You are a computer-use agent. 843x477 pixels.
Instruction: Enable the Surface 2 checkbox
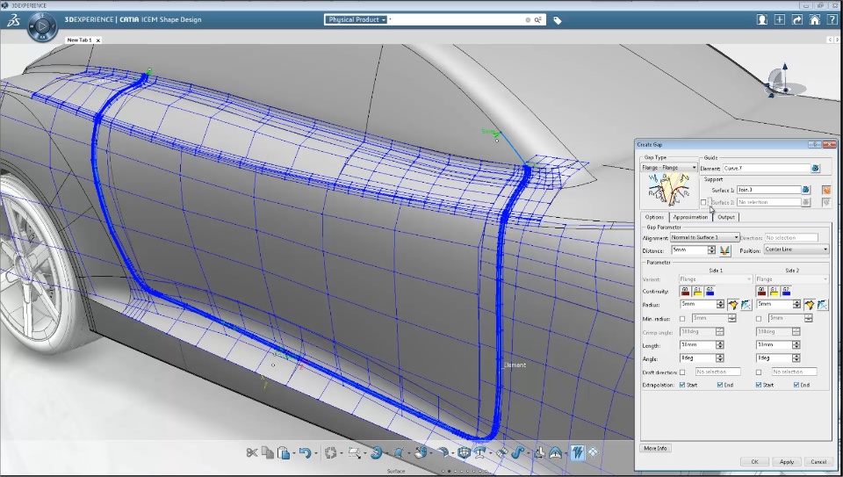pyautogui.click(x=703, y=202)
